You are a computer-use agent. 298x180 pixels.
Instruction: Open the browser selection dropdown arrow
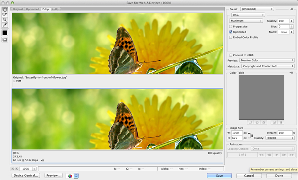[76, 176]
